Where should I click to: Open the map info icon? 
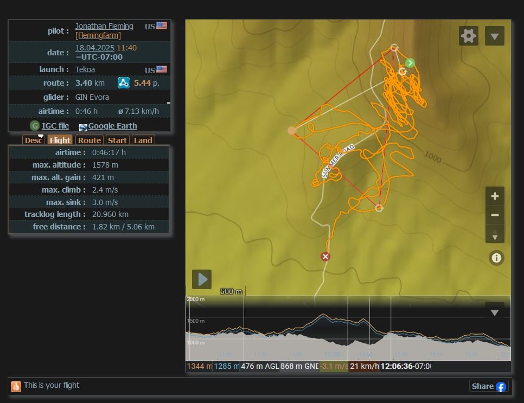tap(496, 258)
